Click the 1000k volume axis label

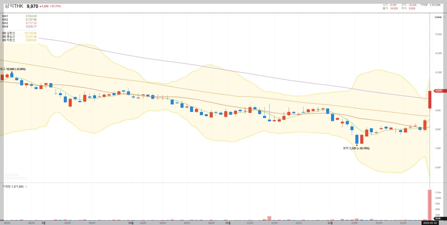(438, 198)
